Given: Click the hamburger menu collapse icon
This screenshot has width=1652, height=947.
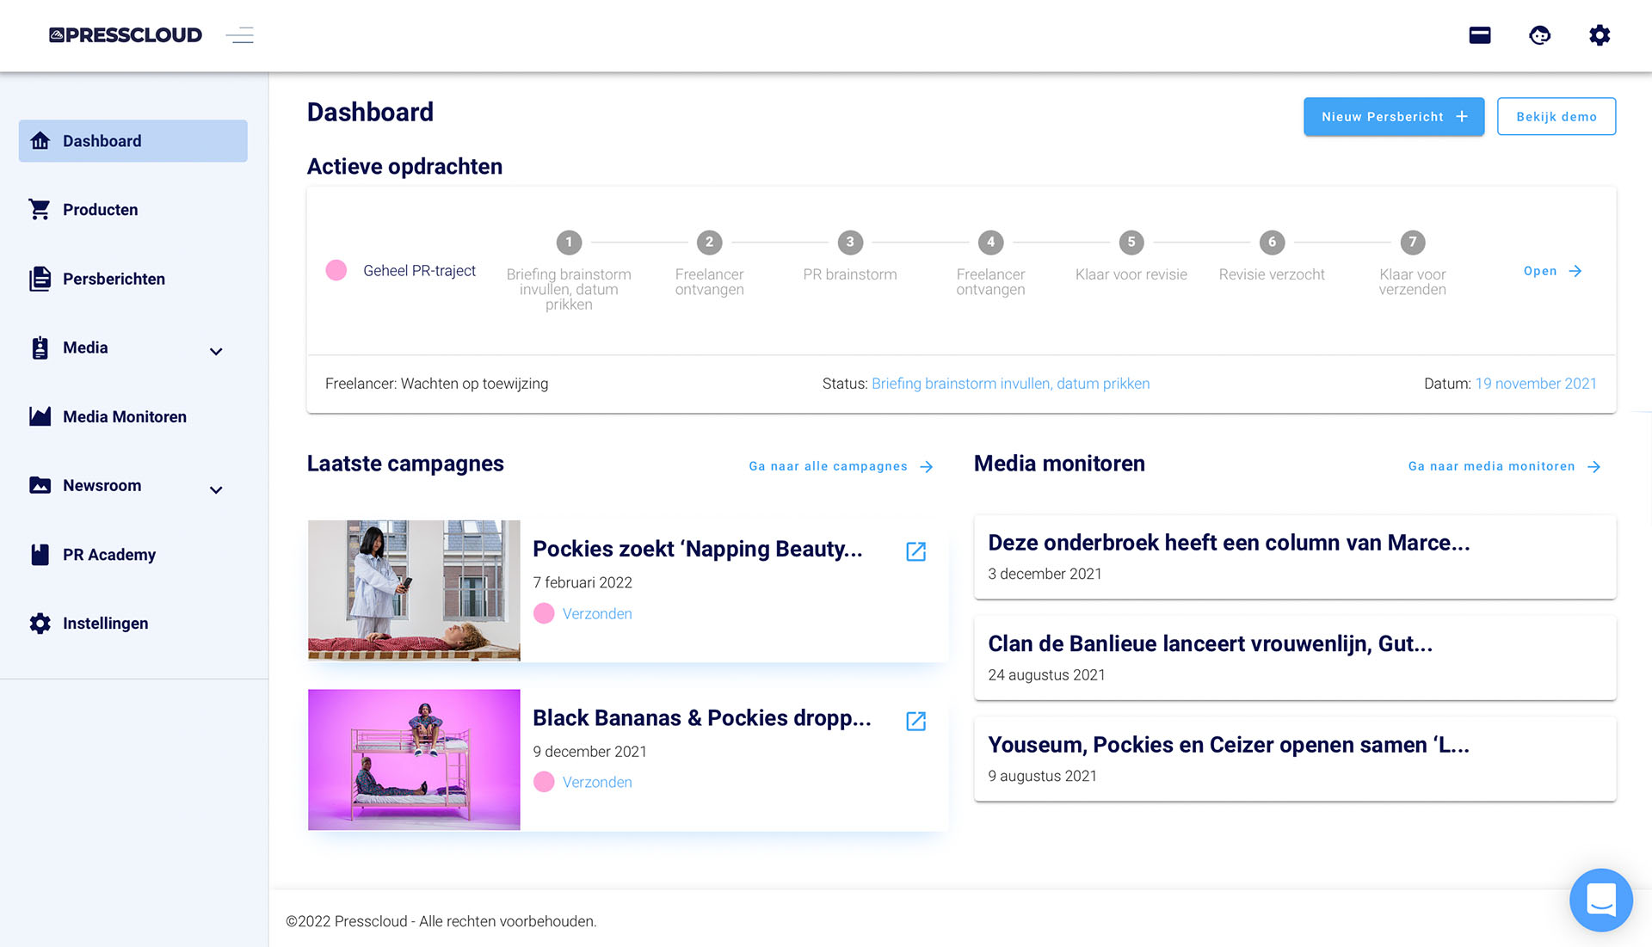Looking at the screenshot, I should click(239, 35).
